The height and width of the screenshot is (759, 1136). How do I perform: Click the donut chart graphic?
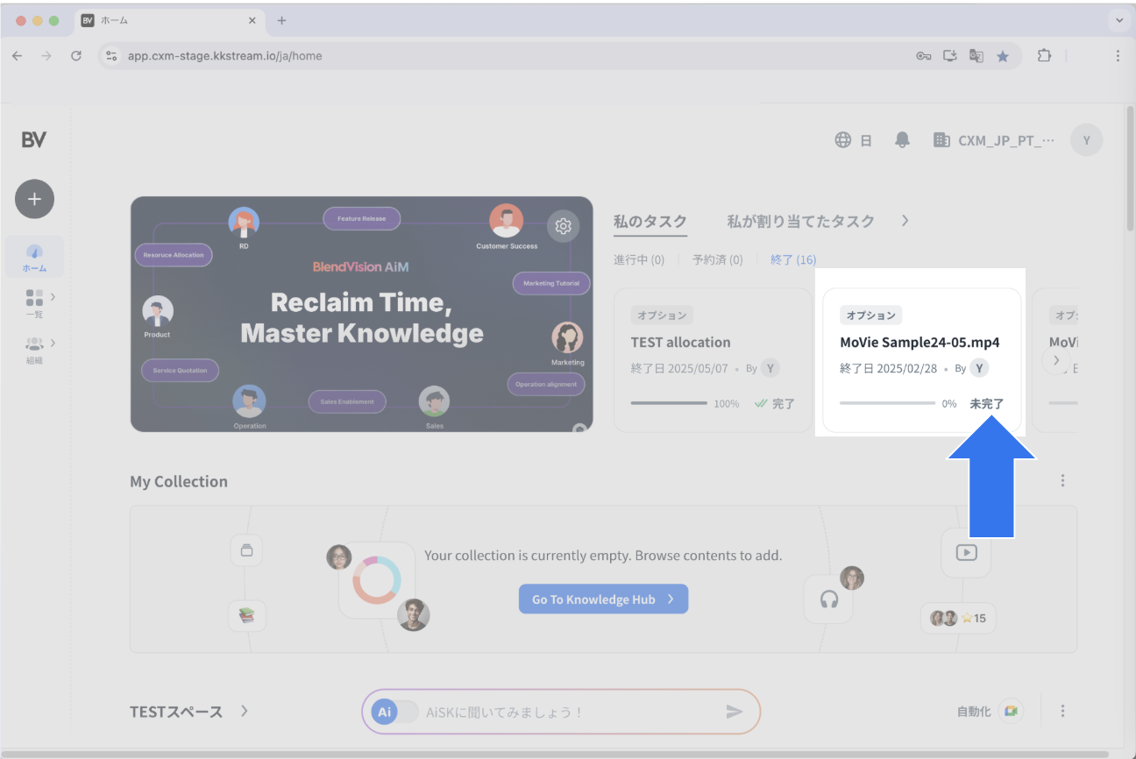[377, 579]
